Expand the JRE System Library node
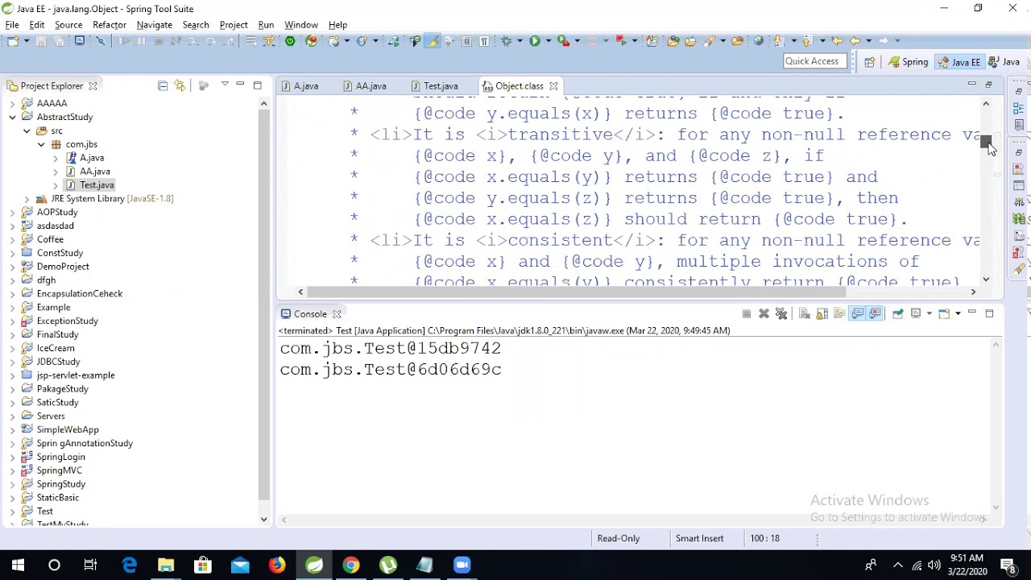 [27, 198]
